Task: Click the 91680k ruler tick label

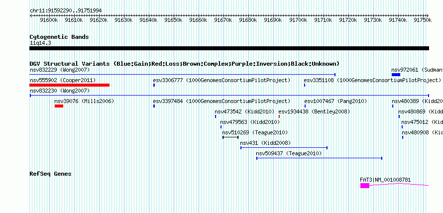Action: coord(248,20)
